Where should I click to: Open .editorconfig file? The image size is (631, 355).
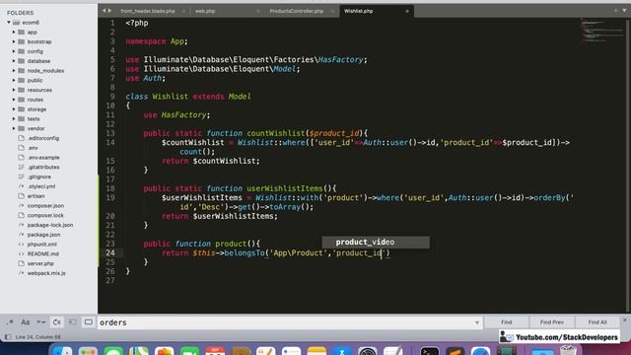click(43, 138)
